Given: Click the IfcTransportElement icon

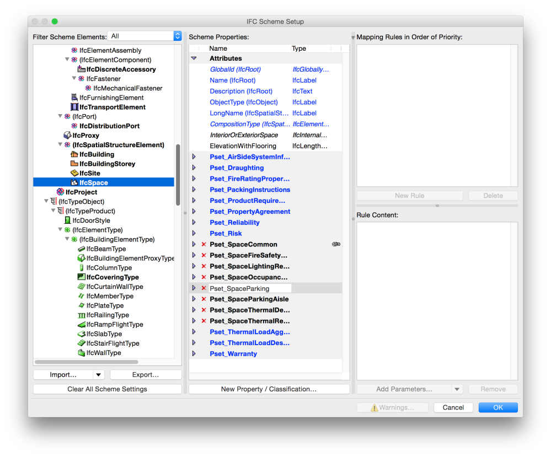Looking at the screenshot, I should [x=74, y=107].
